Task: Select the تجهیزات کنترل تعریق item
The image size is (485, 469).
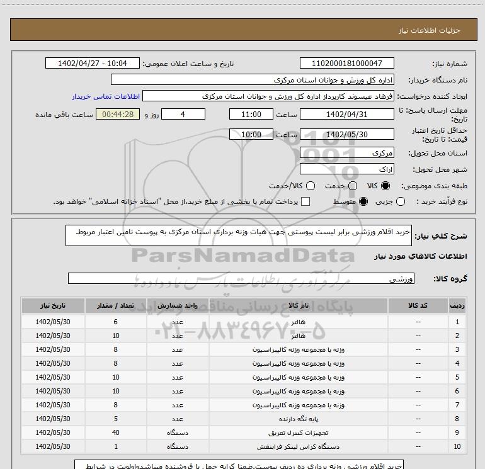Action: pos(298,433)
